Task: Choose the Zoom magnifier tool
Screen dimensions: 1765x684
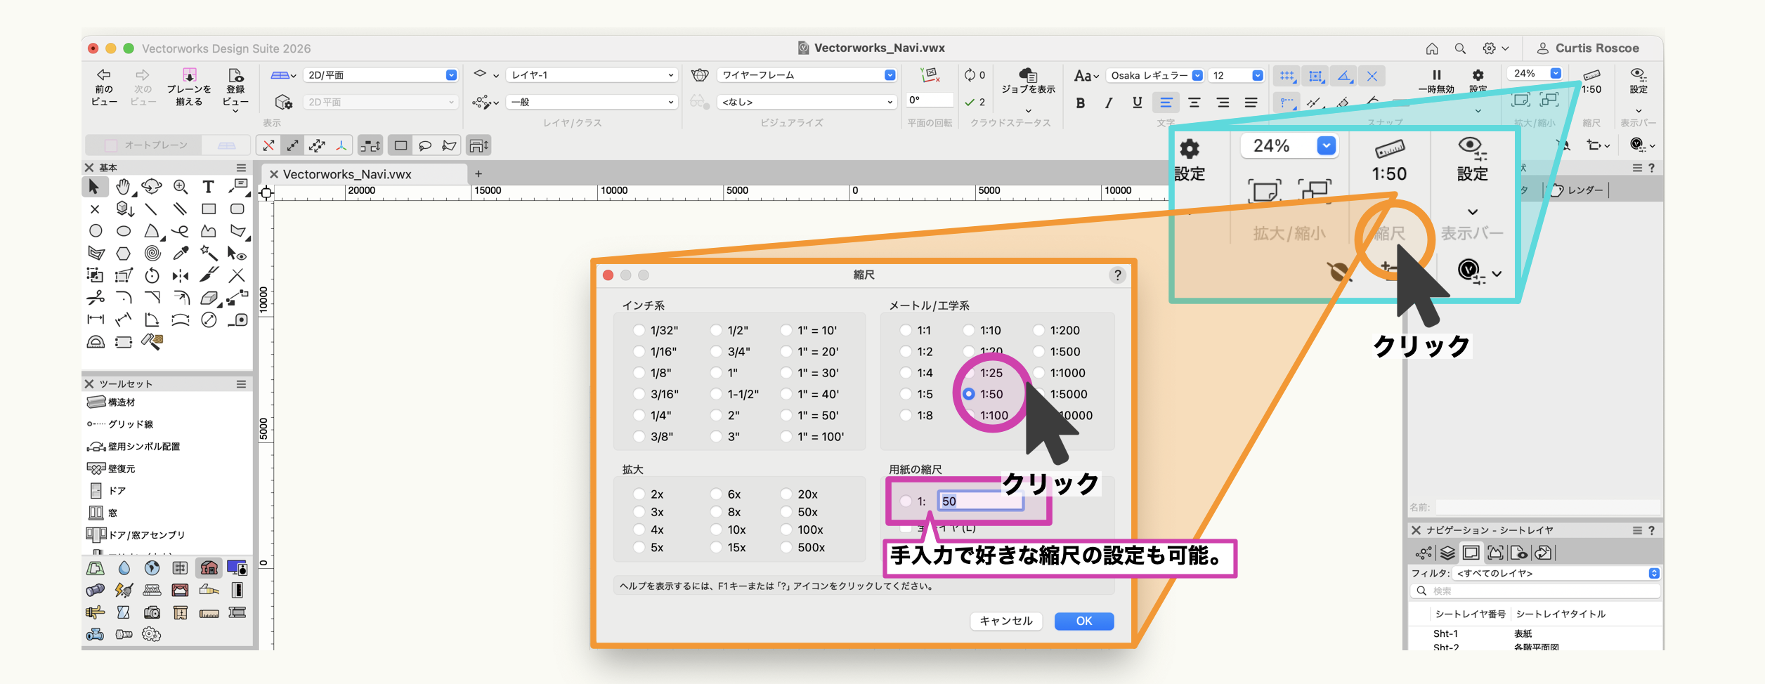Action: pyautogui.click(x=181, y=187)
